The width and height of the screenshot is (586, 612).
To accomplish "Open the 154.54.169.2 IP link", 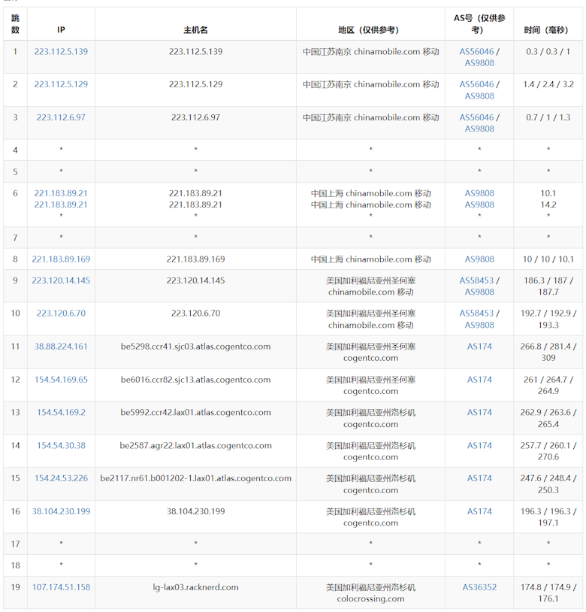I will (x=61, y=413).
